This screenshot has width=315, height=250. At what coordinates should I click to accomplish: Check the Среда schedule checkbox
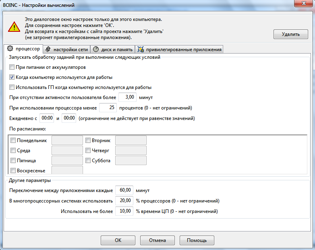13,151
